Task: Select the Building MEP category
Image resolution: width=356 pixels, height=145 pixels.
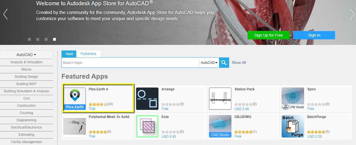Action: [26, 84]
